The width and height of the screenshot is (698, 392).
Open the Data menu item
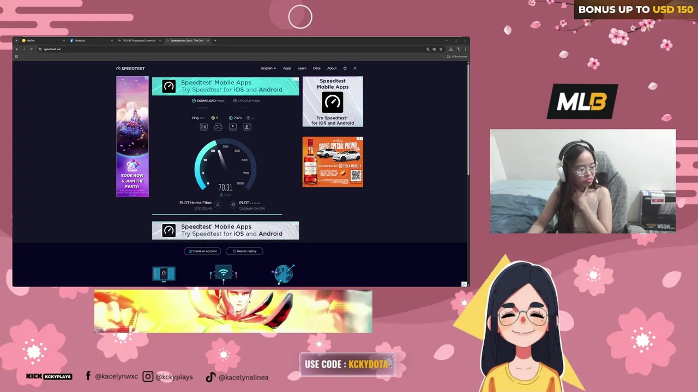[316, 68]
